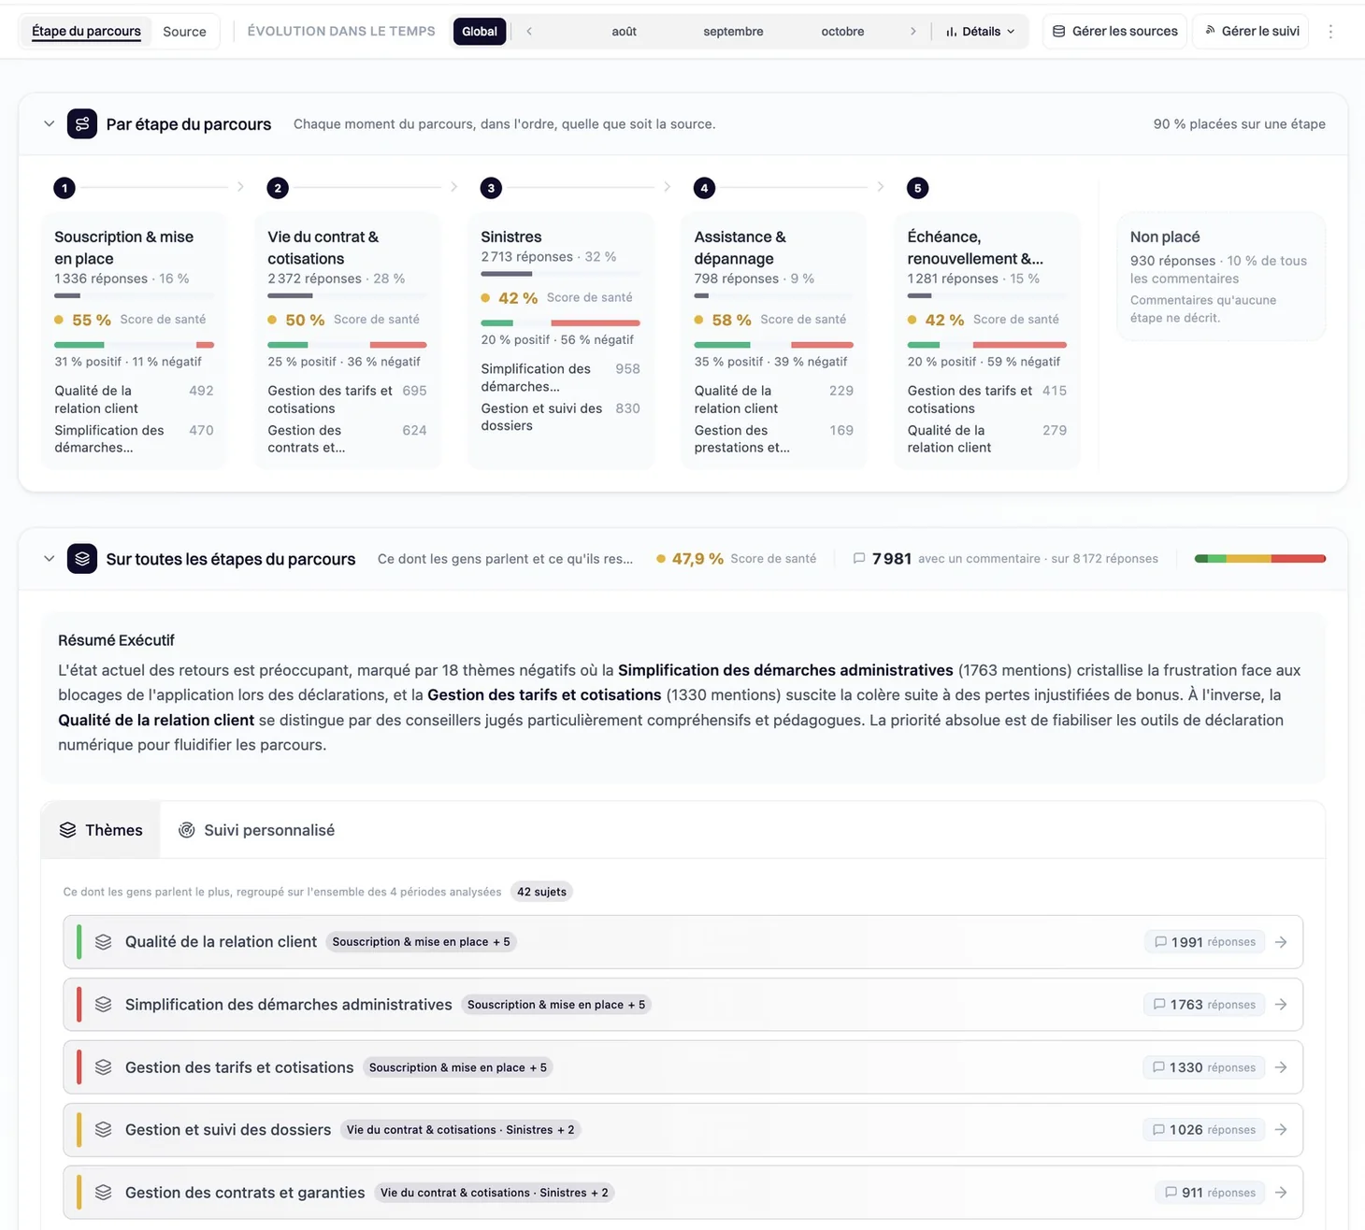Click the database icon in 'Gérer les sources'
The image size is (1365, 1230).
[1059, 31]
